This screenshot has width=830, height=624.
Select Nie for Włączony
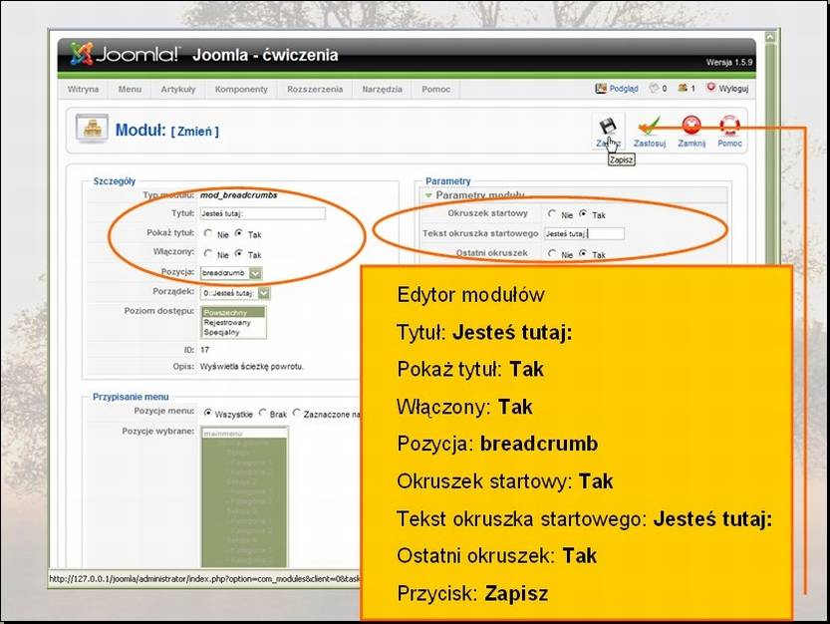(x=208, y=254)
